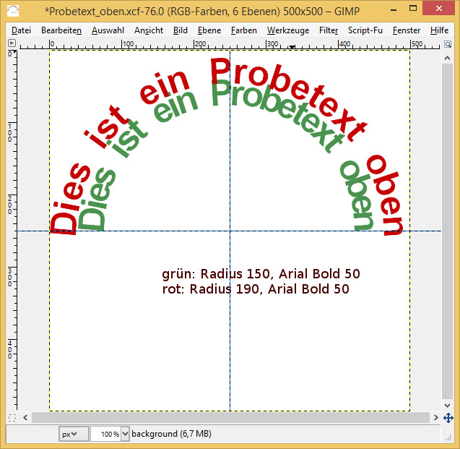Click the navigation cross icon at bottom right
Screen dimensions: 460x449
click(x=448, y=418)
